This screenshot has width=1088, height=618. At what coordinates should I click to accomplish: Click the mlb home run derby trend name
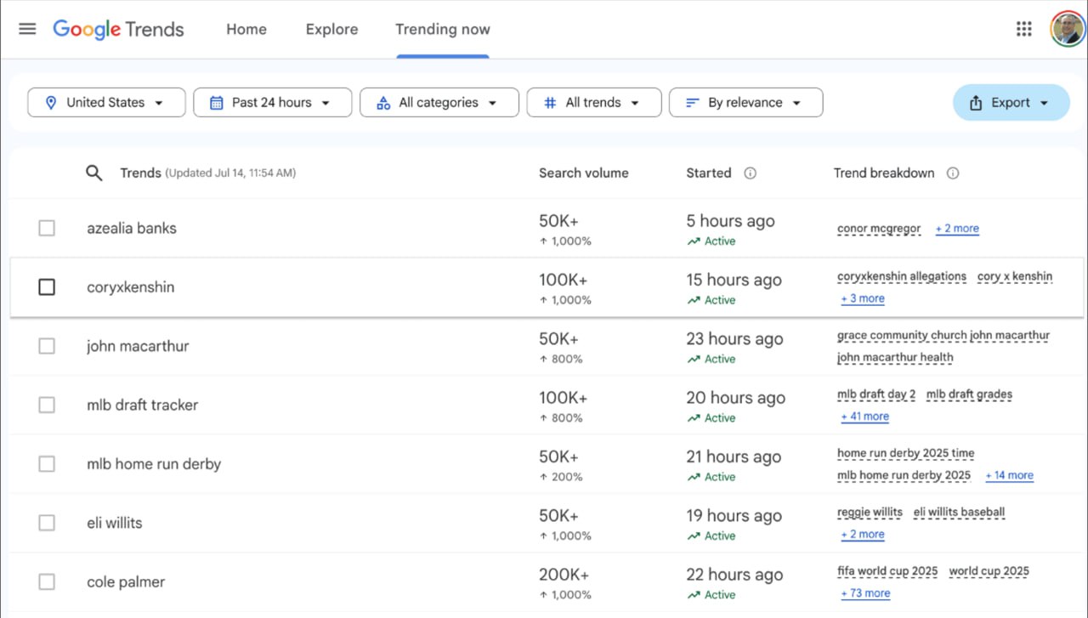tap(154, 464)
